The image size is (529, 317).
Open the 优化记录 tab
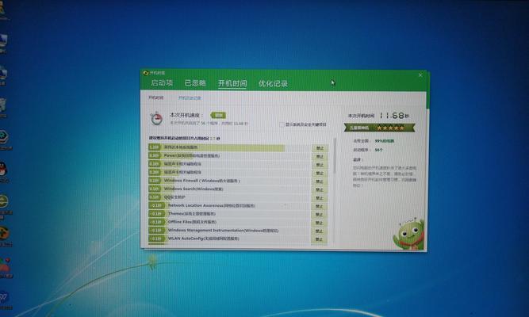[273, 84]
